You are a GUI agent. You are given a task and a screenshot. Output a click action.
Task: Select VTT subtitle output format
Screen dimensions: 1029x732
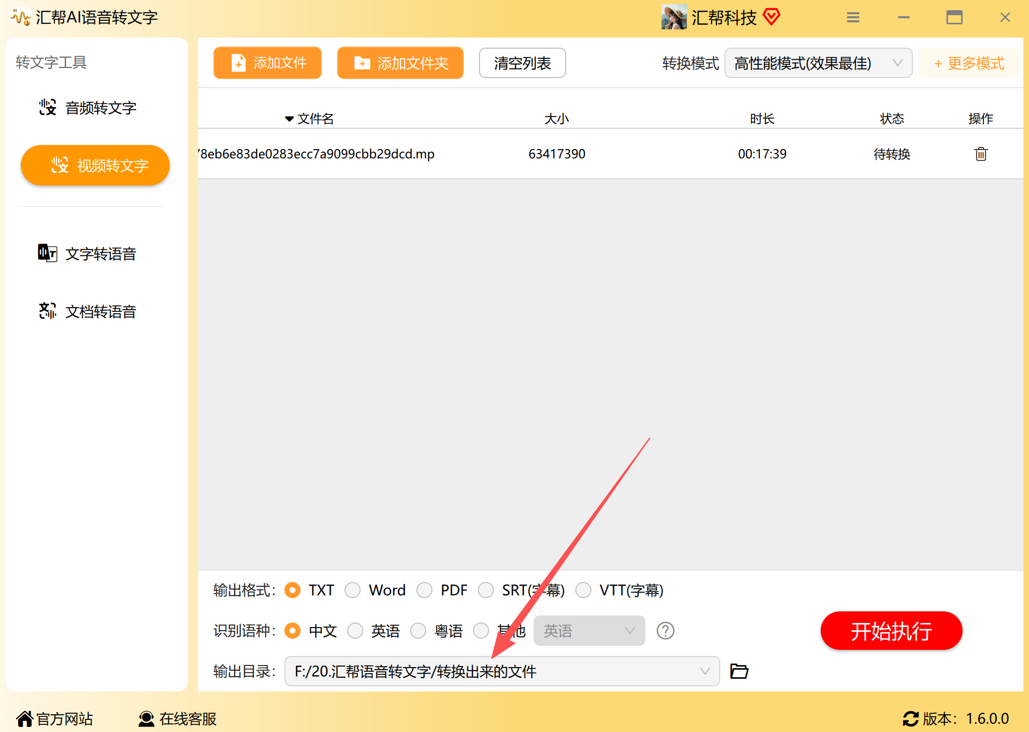point(583,590)
